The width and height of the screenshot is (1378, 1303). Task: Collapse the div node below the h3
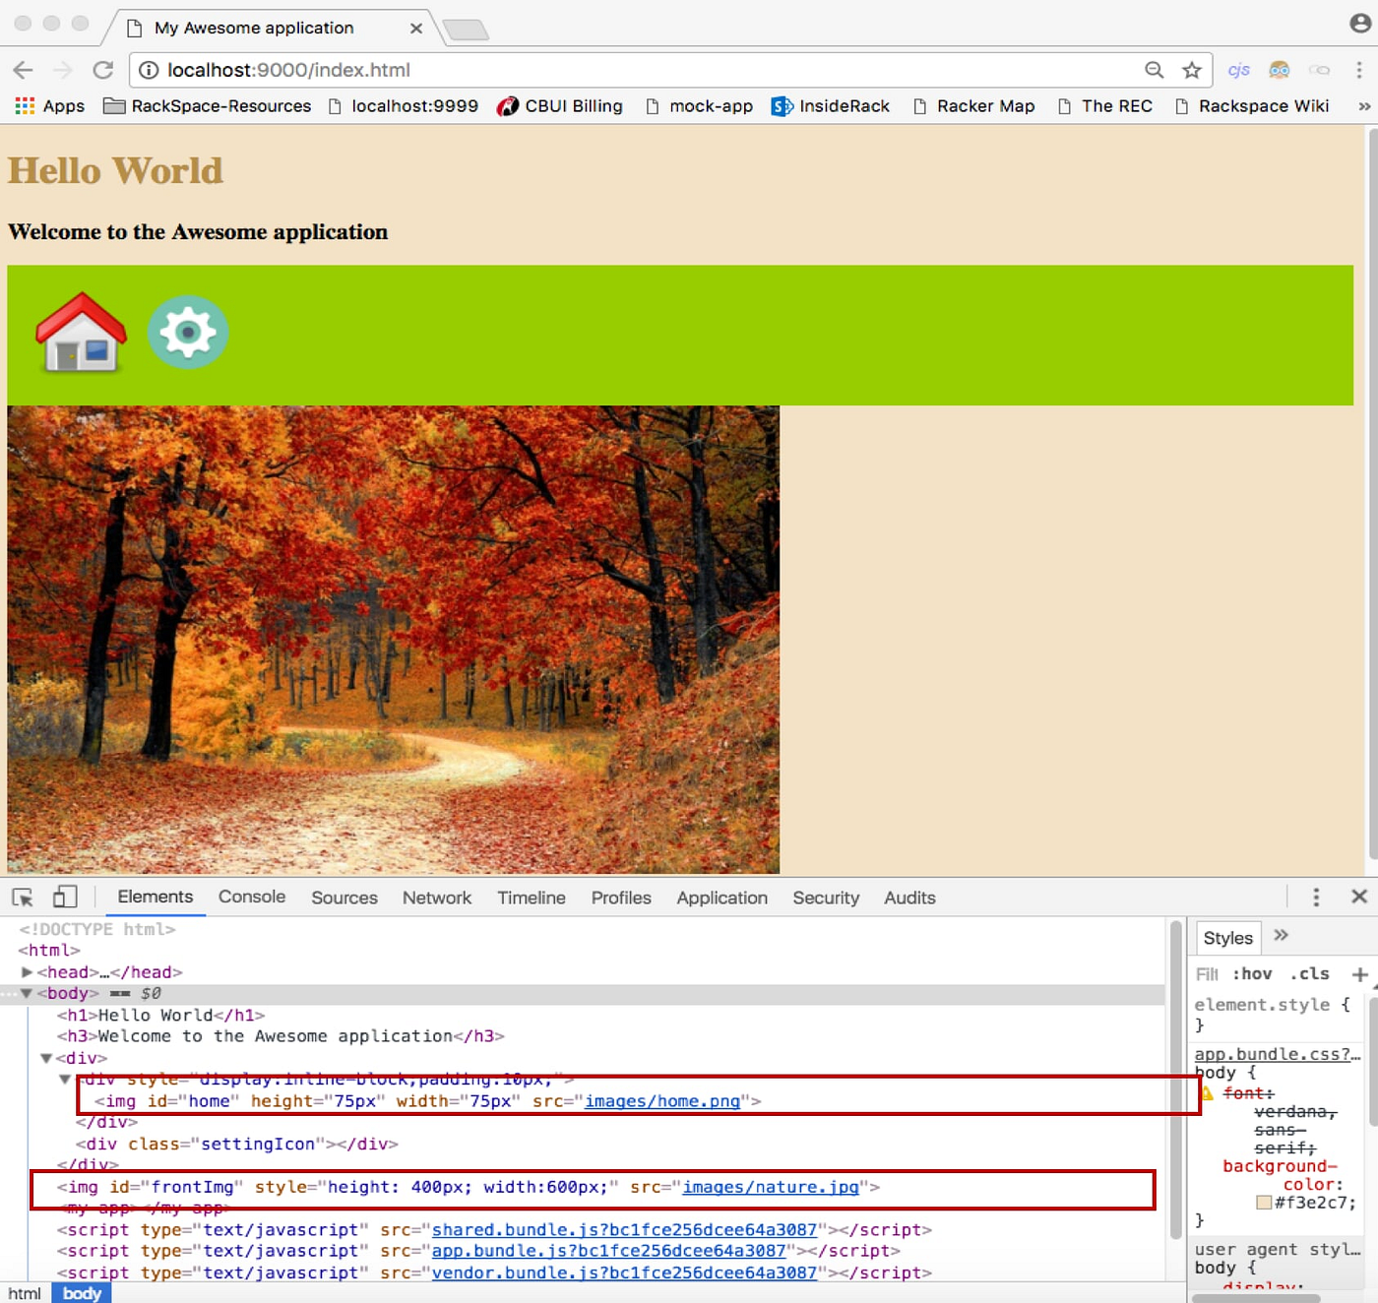(46, 1058)
